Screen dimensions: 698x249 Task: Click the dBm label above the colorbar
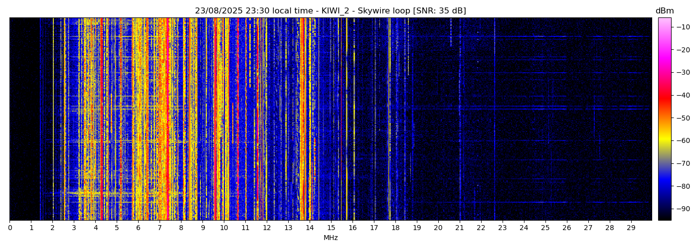point(664,11)
